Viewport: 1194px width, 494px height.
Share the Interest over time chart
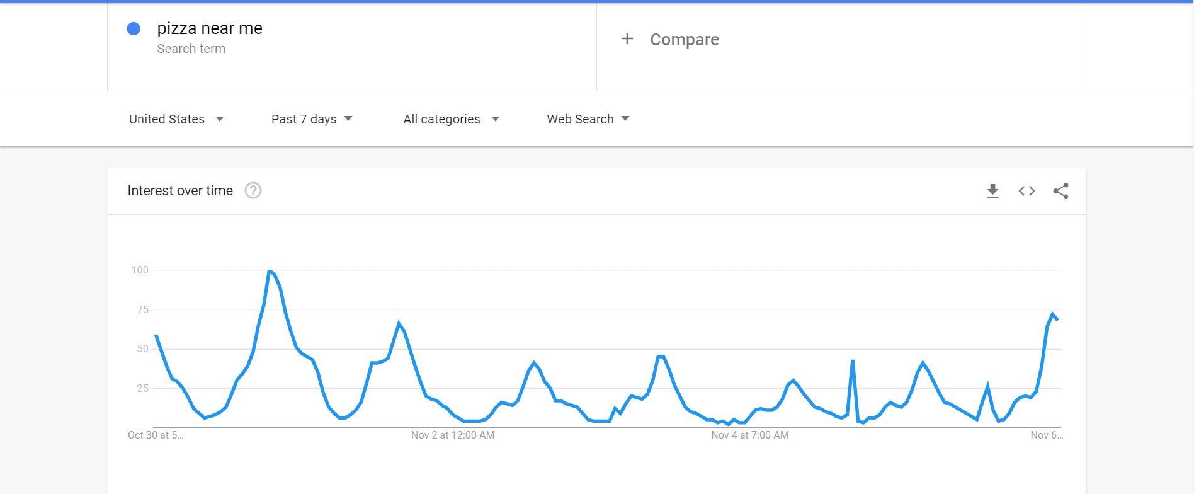pyautogui.click(x=1060, y=191)
